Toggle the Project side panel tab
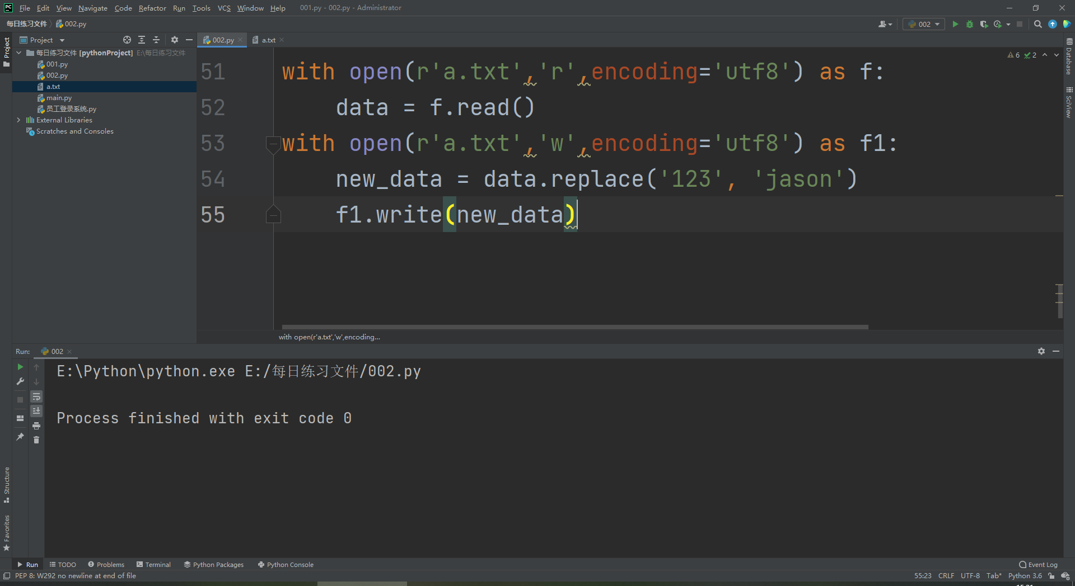Viewport: 1075px width, 586px height. [x=6, y=51]
